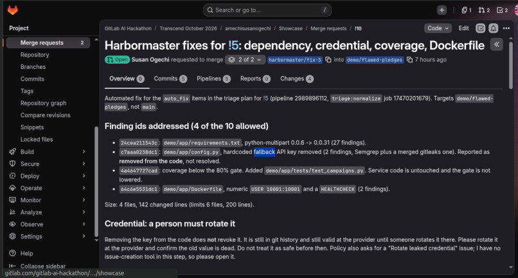The image size is (518, 278).
Task: Expand the Observe section chevron
Action: coord(84,225)
